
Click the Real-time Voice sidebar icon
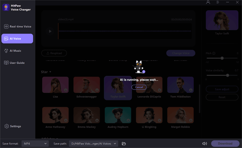coord(6,26)
